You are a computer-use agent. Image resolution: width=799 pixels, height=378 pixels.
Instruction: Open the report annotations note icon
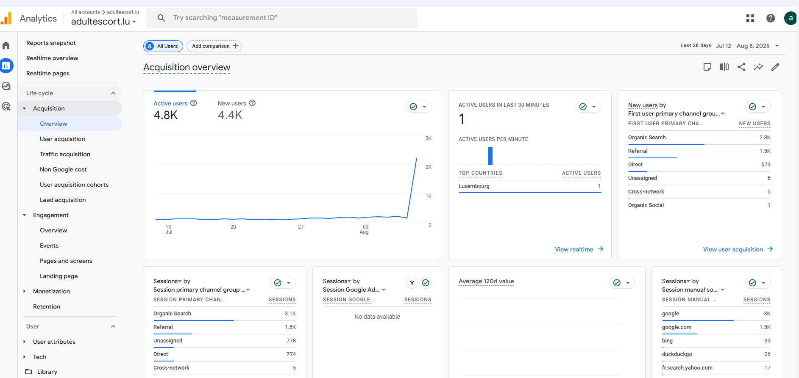pos(707,67)
